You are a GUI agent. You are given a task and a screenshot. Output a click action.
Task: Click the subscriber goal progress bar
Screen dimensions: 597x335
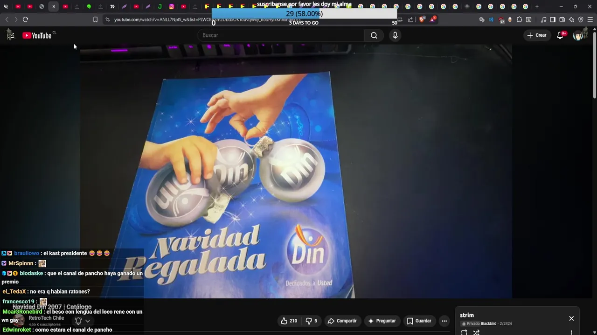tap(304, 13)
